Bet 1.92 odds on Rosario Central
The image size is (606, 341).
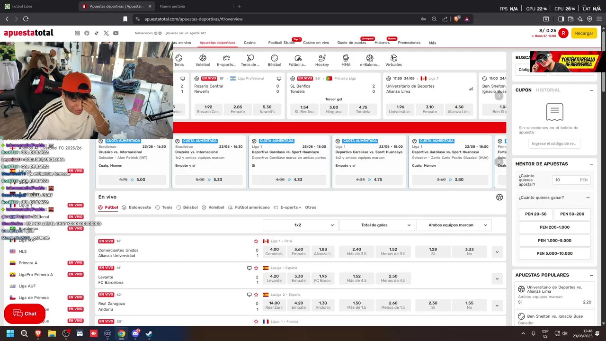click(x=208, y=109)
